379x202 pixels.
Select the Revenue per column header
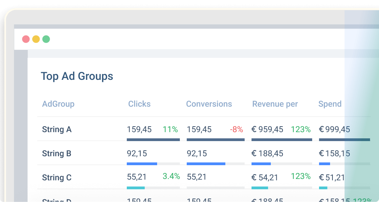click(275, 104)
